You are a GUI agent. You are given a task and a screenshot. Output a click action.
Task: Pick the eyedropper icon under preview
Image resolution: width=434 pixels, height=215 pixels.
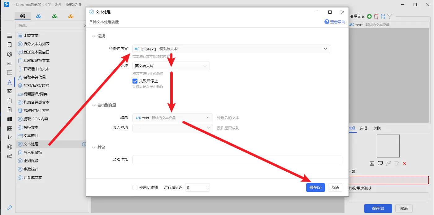pyautogui.click(x=388, y=163)
